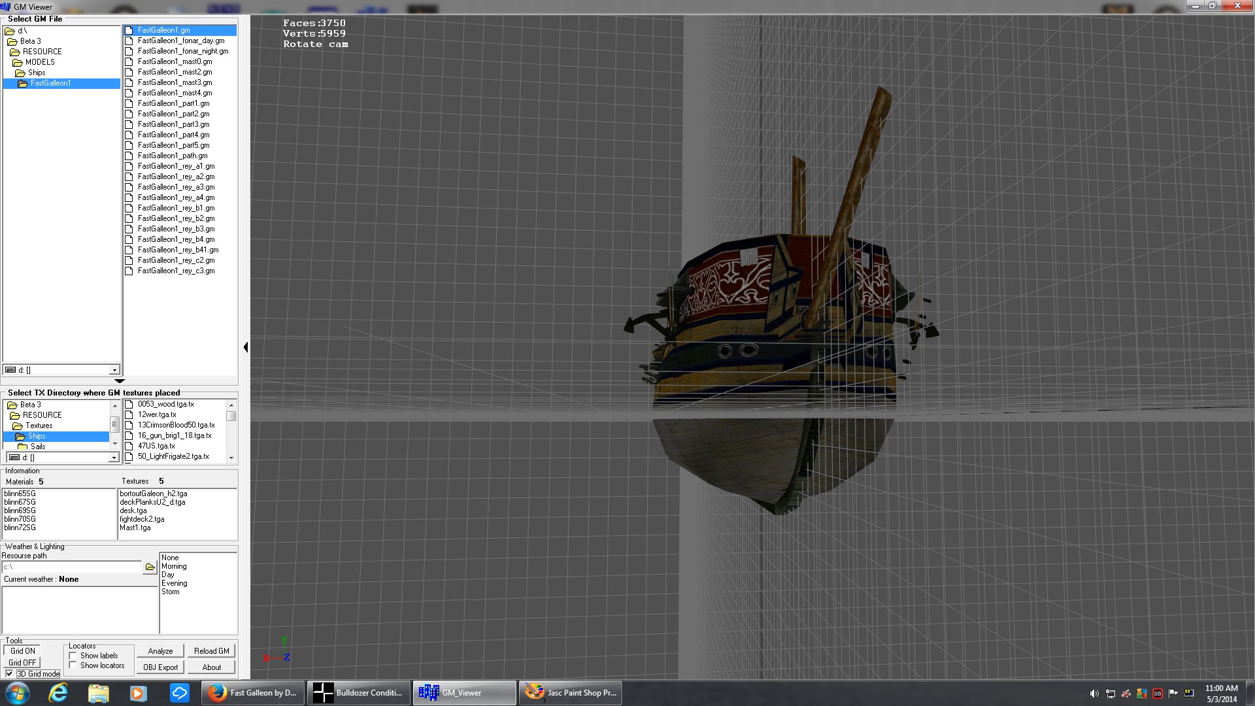The image size is (1255, 706).
Task: Switch to Jasc Paint Shop Pro taskbar window
Action: pyautogui.click(x=570, y=693)
